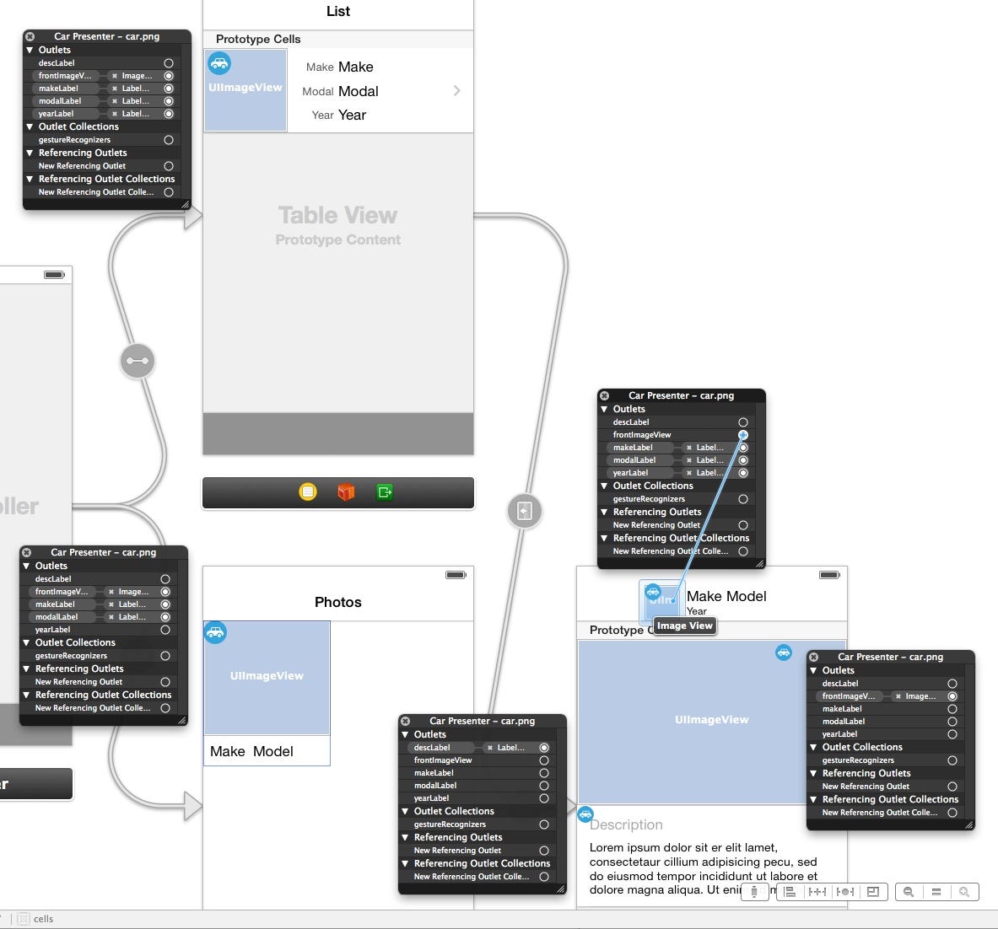Viewport: 998px width, 929px height.
Task: Click the orange First Responder cube icon
Action: tap(345, 492)
